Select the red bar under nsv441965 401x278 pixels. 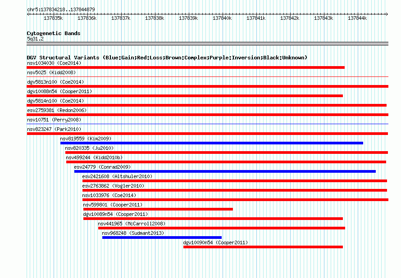(222, 228)
